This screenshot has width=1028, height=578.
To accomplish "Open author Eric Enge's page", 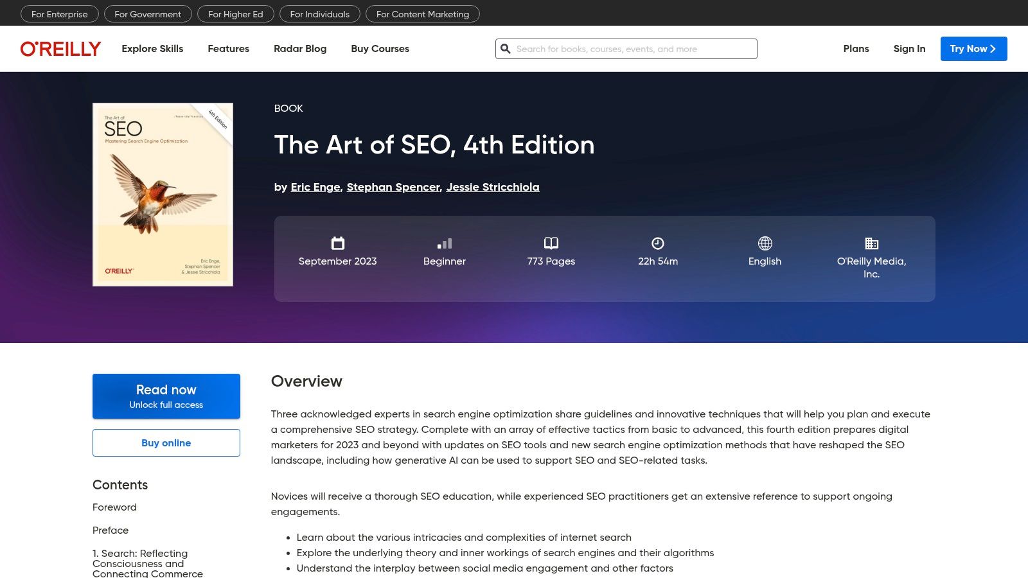I will point(315,187).
